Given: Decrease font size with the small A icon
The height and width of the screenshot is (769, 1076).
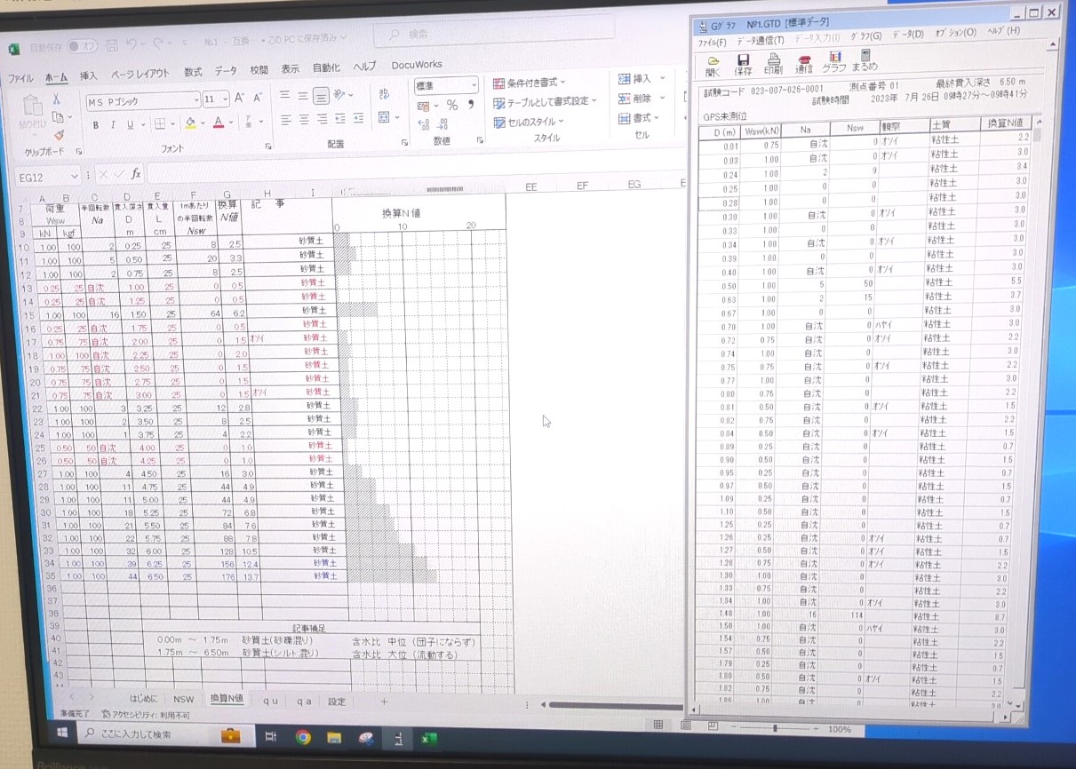Looking at the screenshot, I should pyautogui.click(x=258, y=98).
